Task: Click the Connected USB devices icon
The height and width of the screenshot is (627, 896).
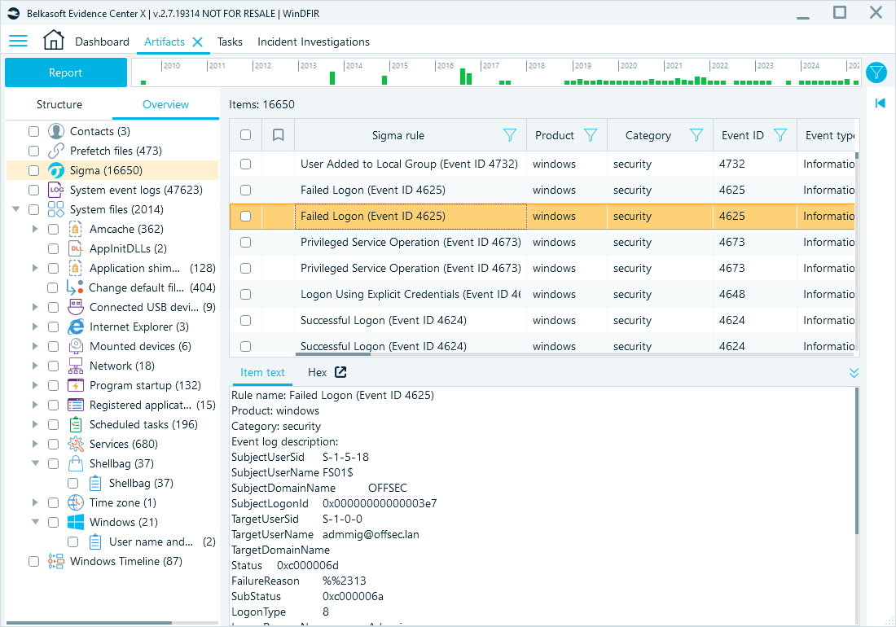Action: (76, 307)
